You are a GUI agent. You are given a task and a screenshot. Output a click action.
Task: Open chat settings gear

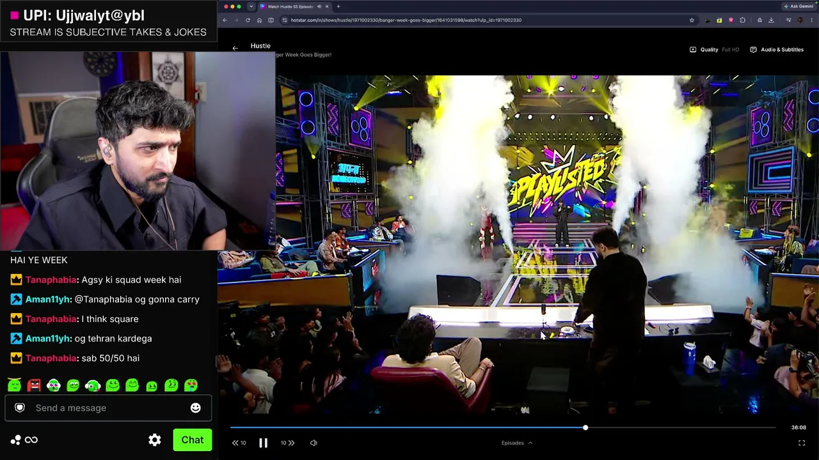155,440
